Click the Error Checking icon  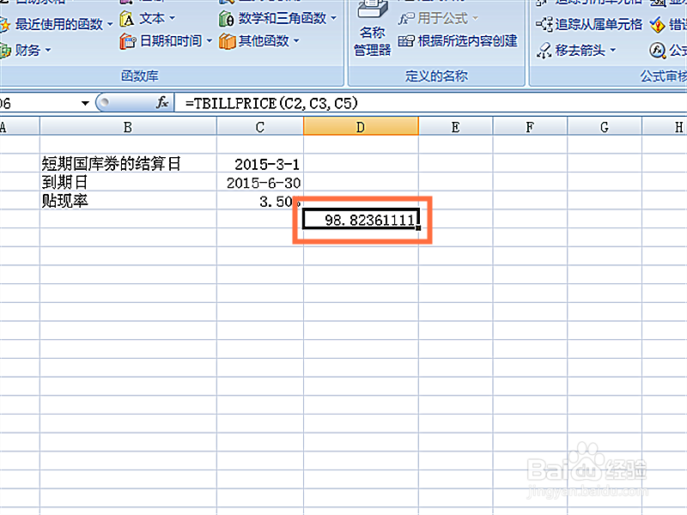657,25
